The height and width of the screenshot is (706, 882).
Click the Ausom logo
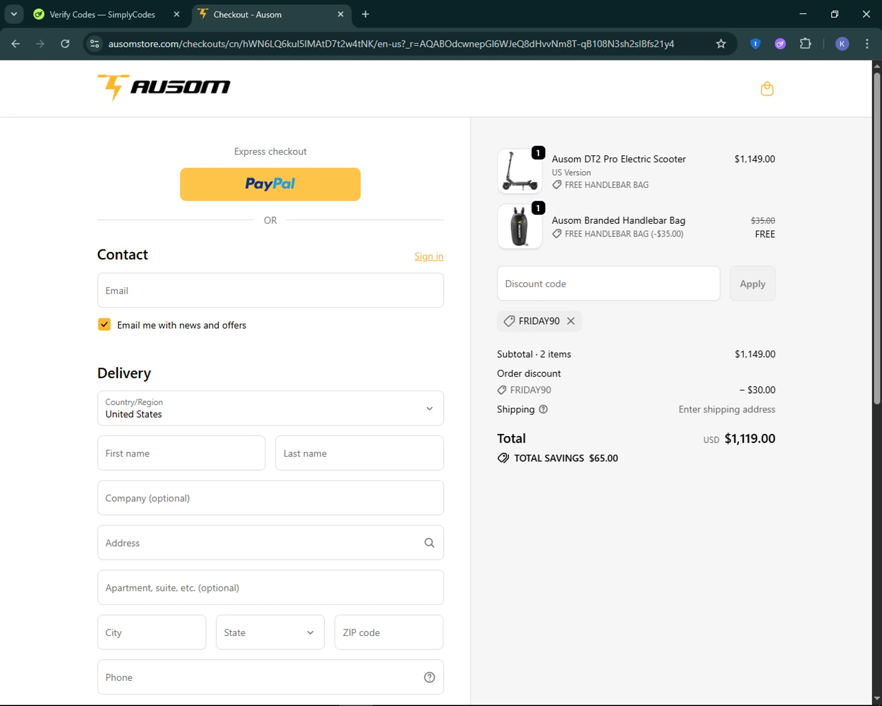tap(163, 88)
